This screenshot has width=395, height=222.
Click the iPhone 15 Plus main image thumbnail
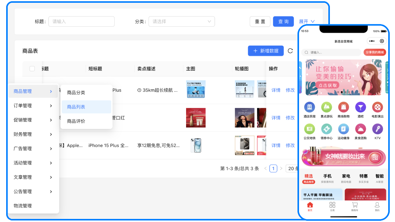(x=196, y=145)
